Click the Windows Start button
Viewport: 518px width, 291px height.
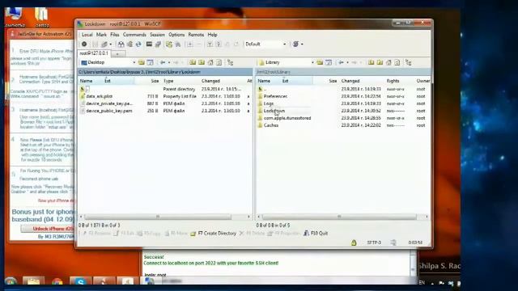point(11,281)
